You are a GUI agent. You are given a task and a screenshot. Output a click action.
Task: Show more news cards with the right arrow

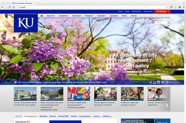click(x=167, y=105)
